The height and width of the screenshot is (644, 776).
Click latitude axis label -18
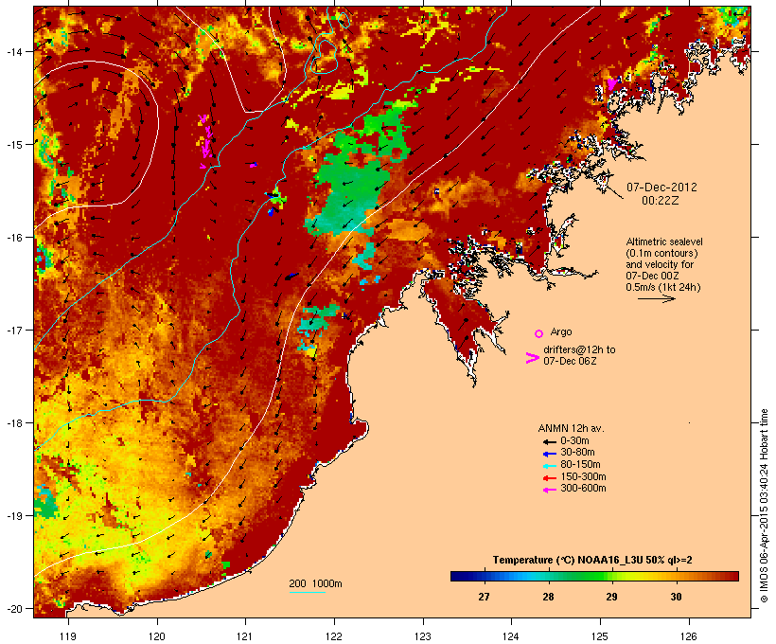(13, 423)
